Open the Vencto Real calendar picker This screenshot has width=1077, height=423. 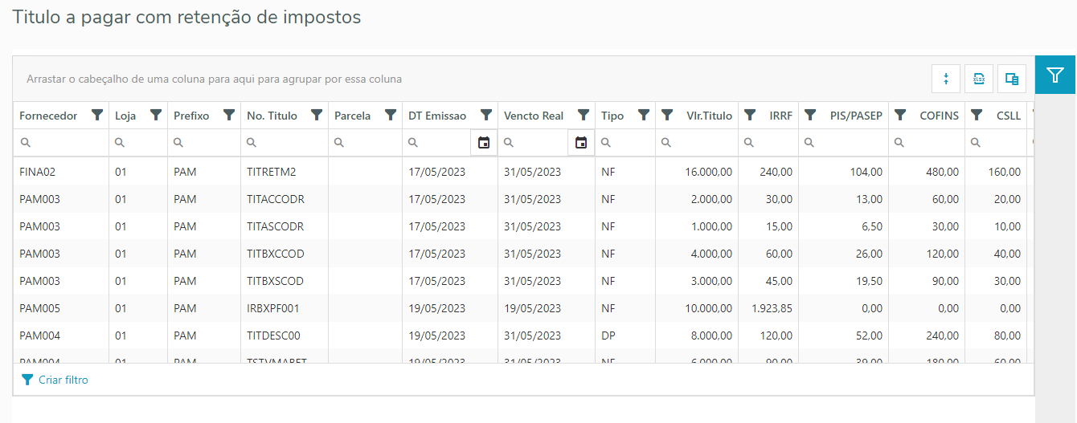[x=581, y=143]
